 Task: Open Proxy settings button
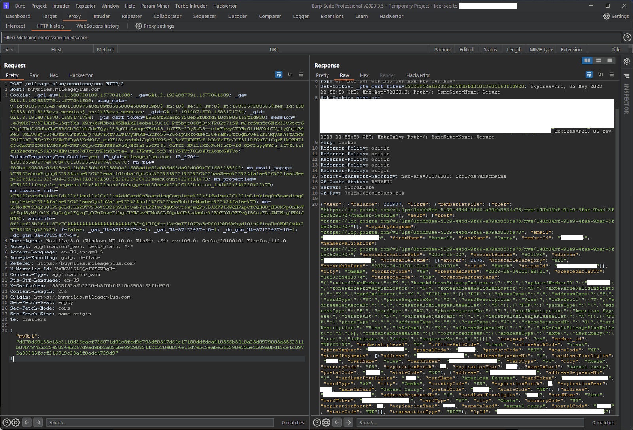[155, 26]
